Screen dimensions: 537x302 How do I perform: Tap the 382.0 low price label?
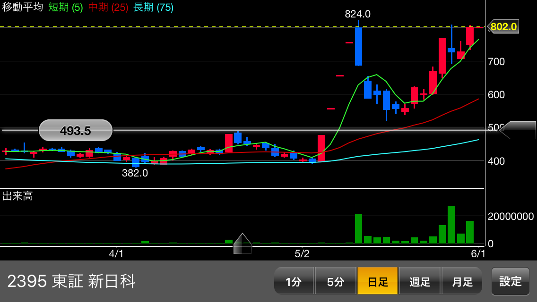[x=135, y=173]
